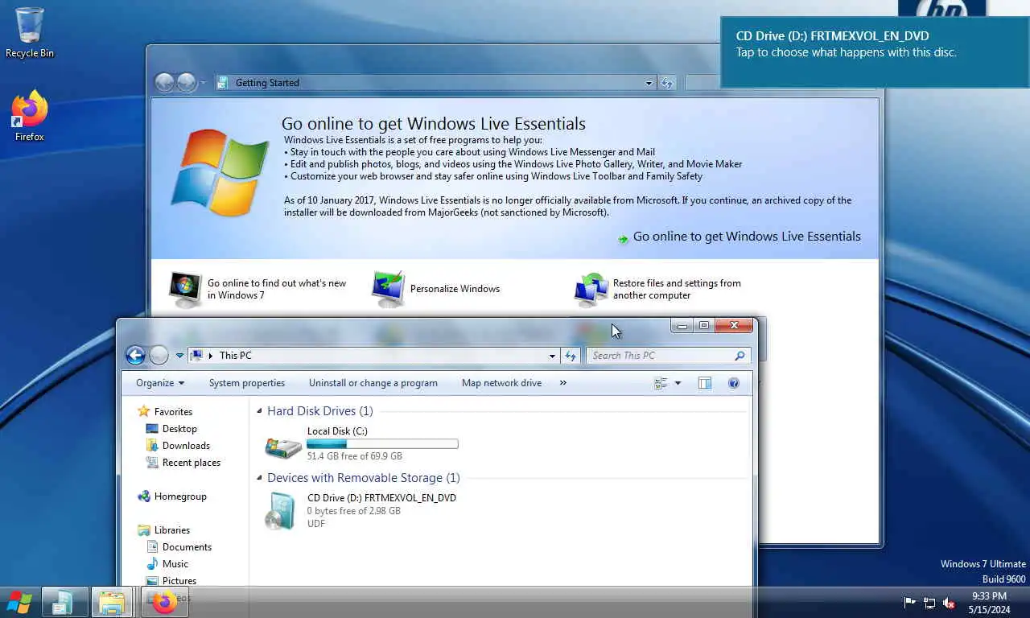Click Go online to get Windows Live Essentials link
The width and height of the screenshot is (1030, 618).
[x=747, y=237]
